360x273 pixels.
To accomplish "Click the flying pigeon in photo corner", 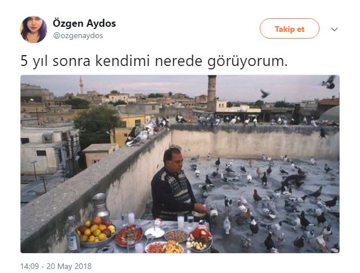I will pyautogui.click(x=329, y=82).
